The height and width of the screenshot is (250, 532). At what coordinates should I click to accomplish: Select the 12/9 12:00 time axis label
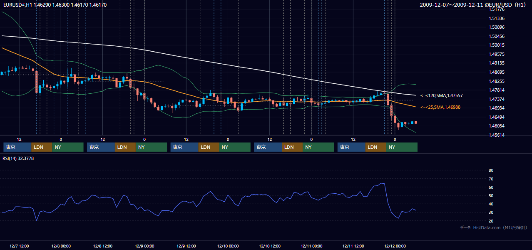(186, 246)
